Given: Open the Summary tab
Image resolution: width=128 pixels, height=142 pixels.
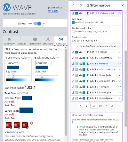Looking at the screenshot, I should point(9,41).
